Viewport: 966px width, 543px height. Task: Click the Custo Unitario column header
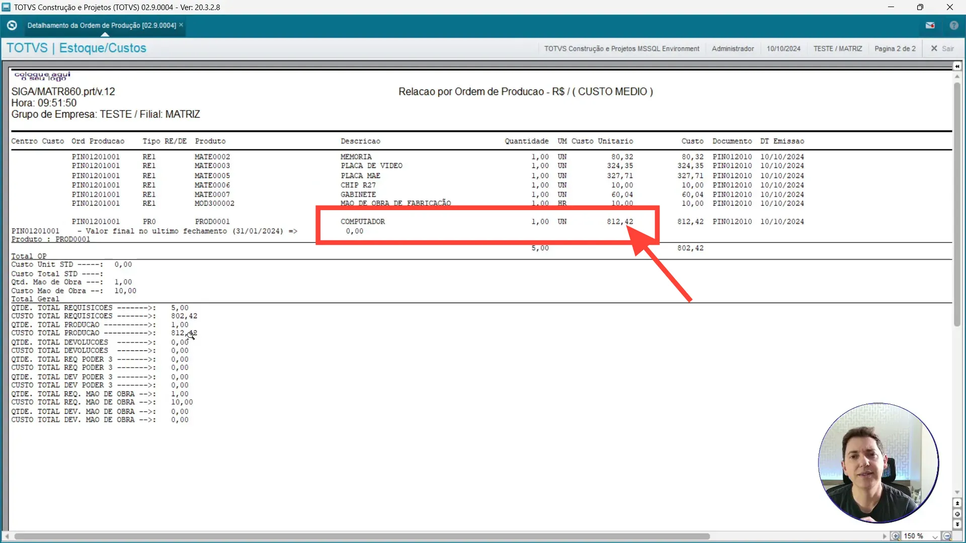(602, 141)
